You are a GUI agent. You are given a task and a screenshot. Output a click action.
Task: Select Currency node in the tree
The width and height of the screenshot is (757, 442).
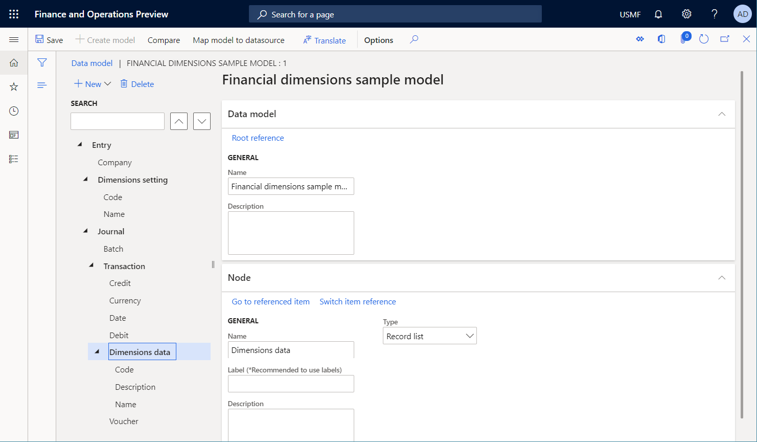(x=125, y=300)
